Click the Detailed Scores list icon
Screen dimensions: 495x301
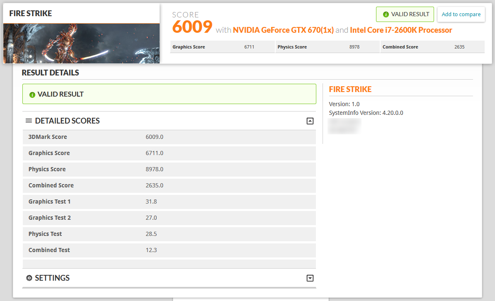tap(29, 121)
